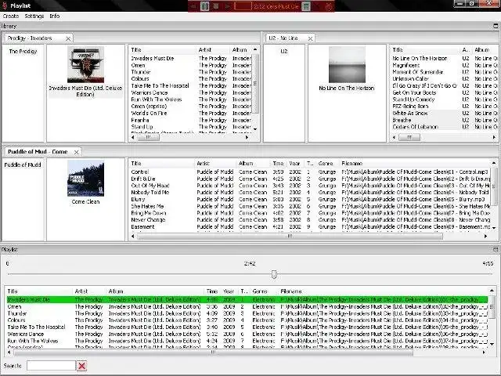The image size is (501, 376).
Task: Select "Run With The Wolves" playlist row
Action: click(x=247, y=341)
